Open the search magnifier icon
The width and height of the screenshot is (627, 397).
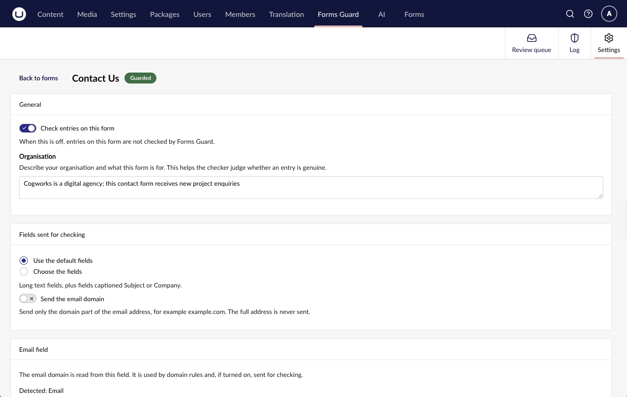tap(570, 14)
